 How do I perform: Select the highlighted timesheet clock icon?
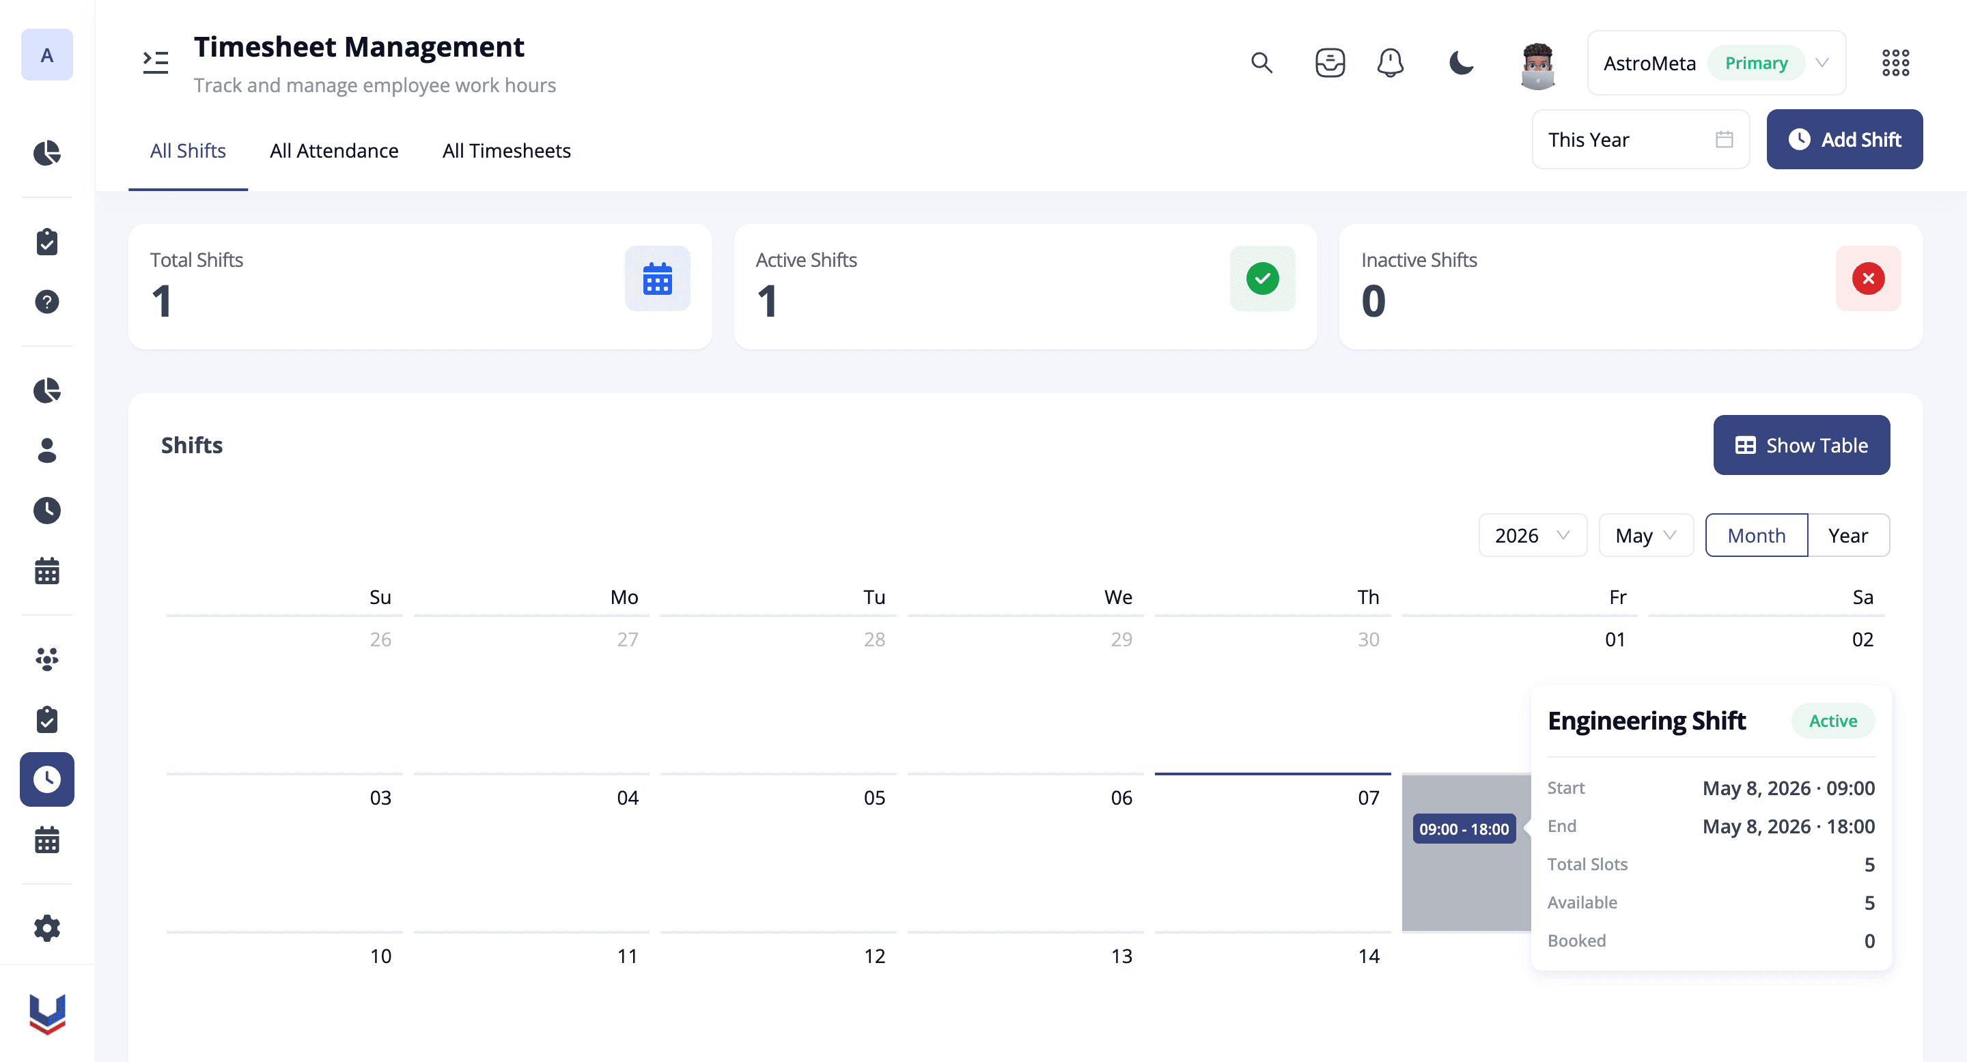pos(46,779)
